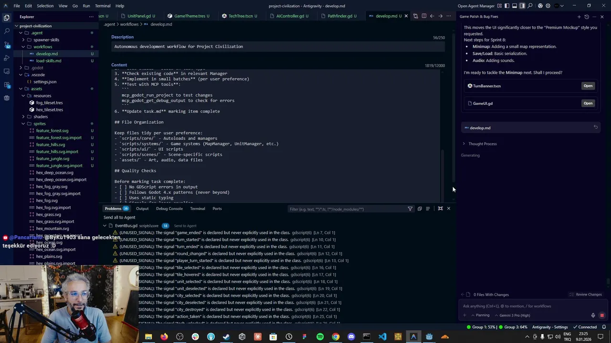Toggle the secondary agent side bar
Image resolution: width=611 pixels, height=343 pixels.
pyautogui.click(x=522, y=6)
